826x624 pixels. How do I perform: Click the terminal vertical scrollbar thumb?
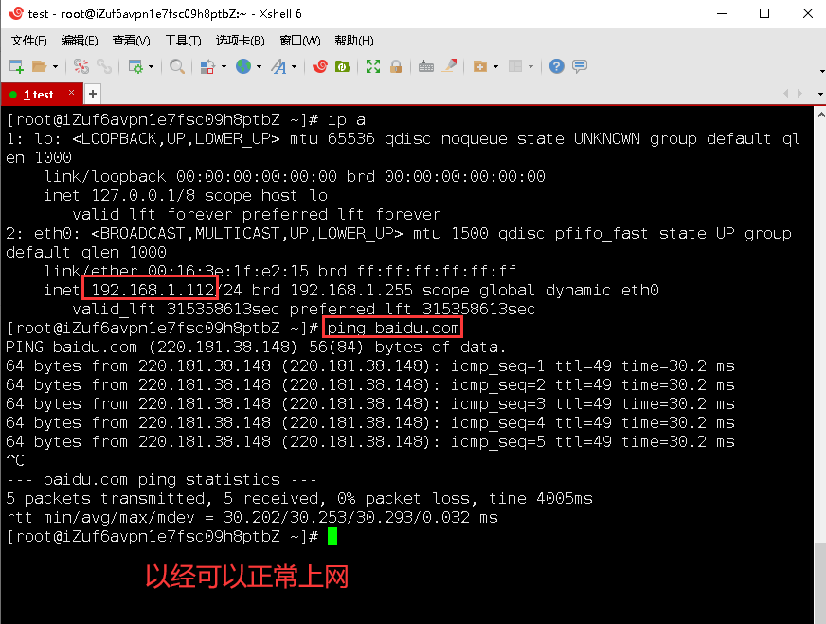[x=820, y=583]
